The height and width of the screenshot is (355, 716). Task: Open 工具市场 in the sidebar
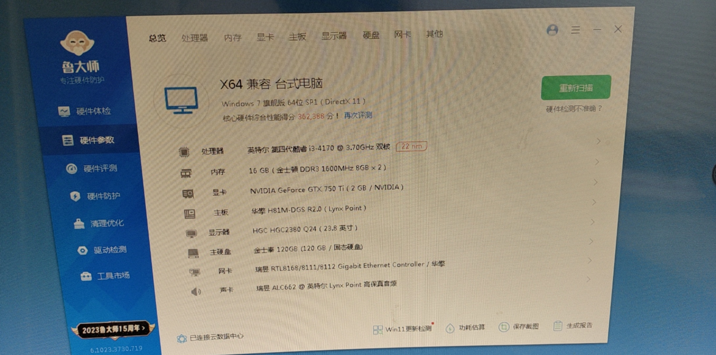(105, 276)
